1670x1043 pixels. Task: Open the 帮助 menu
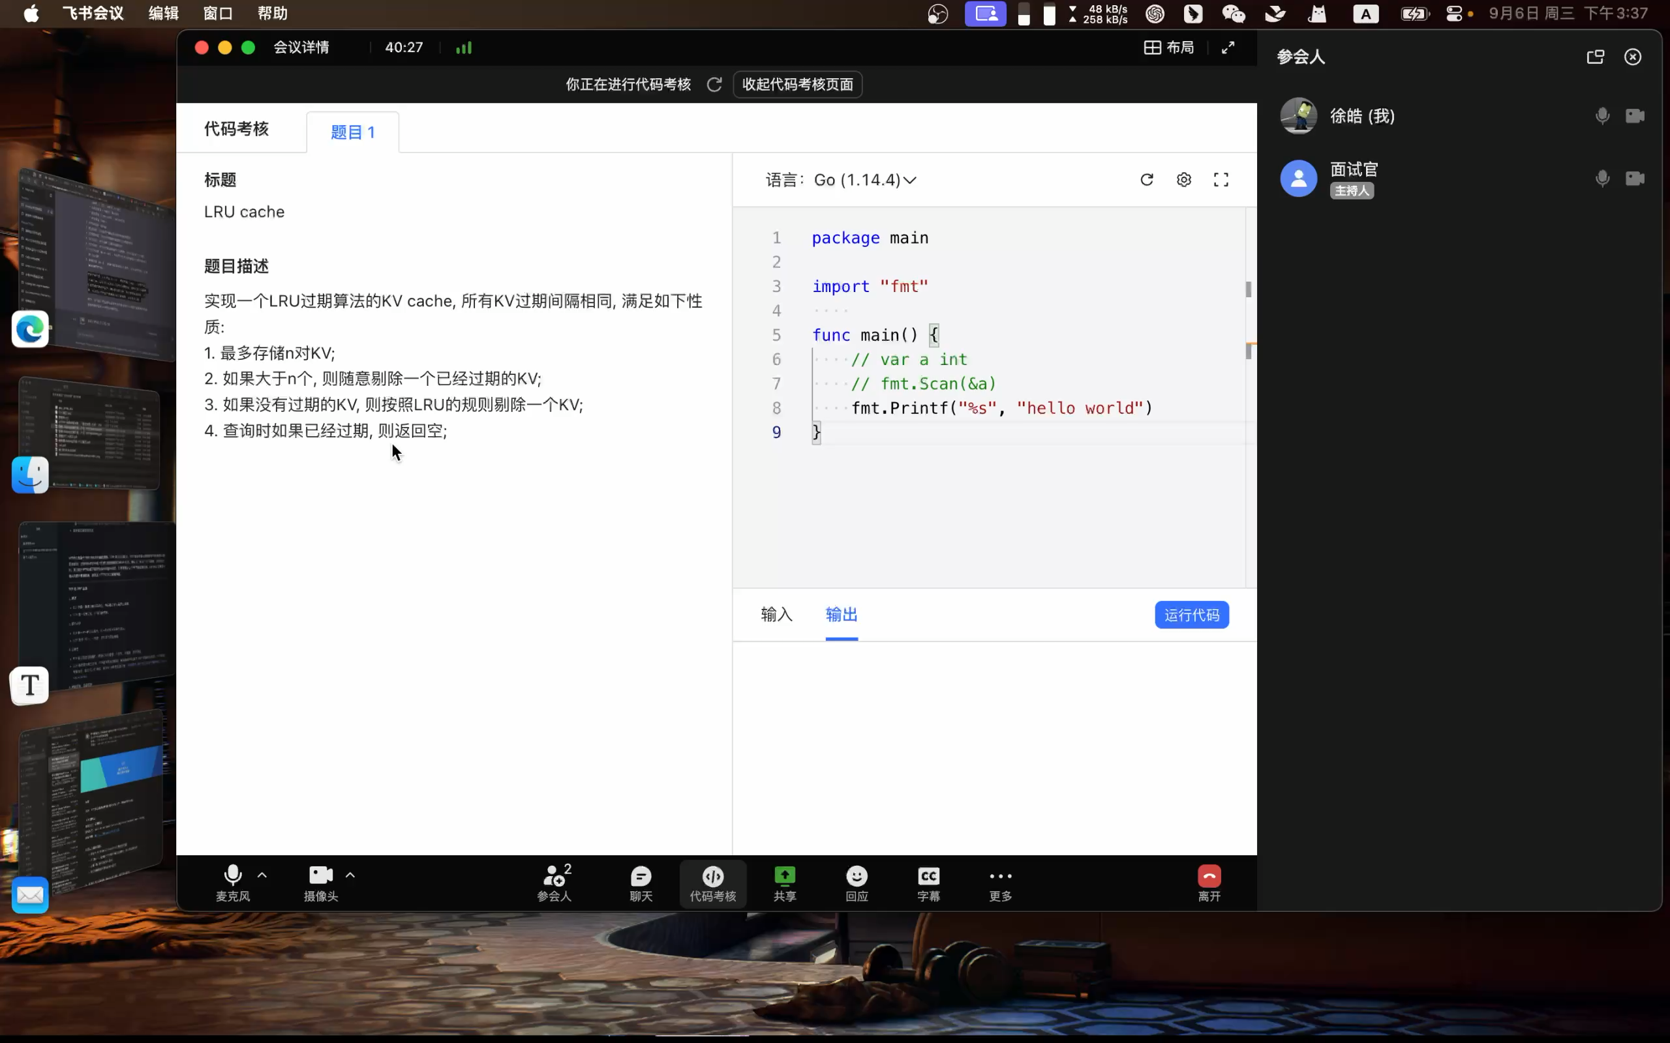(x=273, y=13)
